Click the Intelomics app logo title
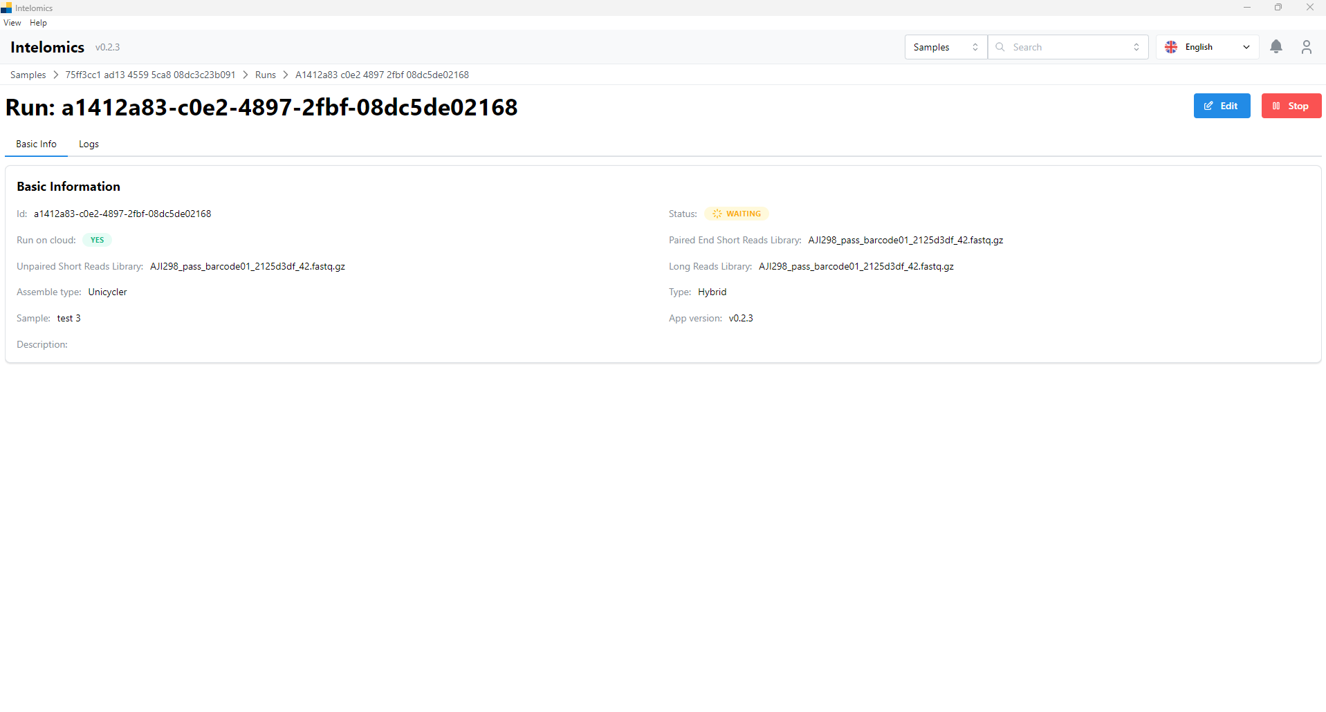This screenshot has height=712, width=1326. [x=47, y=47]
